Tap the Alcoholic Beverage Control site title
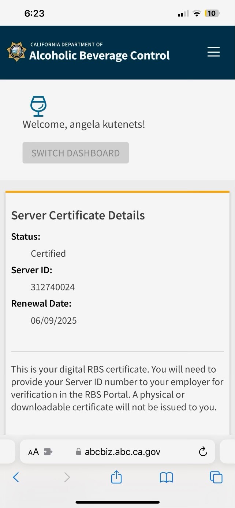Image resolution: width=235 pixels, height=508 pixels. point(99,56)
